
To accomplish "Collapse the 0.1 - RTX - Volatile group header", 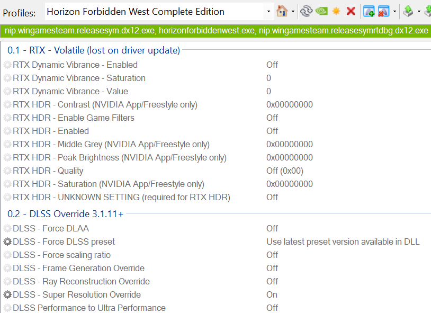I will 94,50.
